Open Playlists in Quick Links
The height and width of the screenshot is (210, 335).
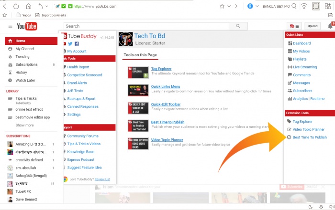click(300, 59)
